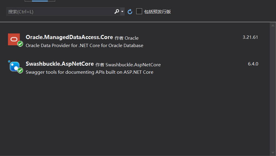Focus the search (Ctrl+L) input field

pos(59,12)
